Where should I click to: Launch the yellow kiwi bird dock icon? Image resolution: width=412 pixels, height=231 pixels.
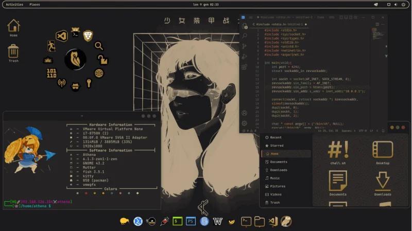(124, 221)
